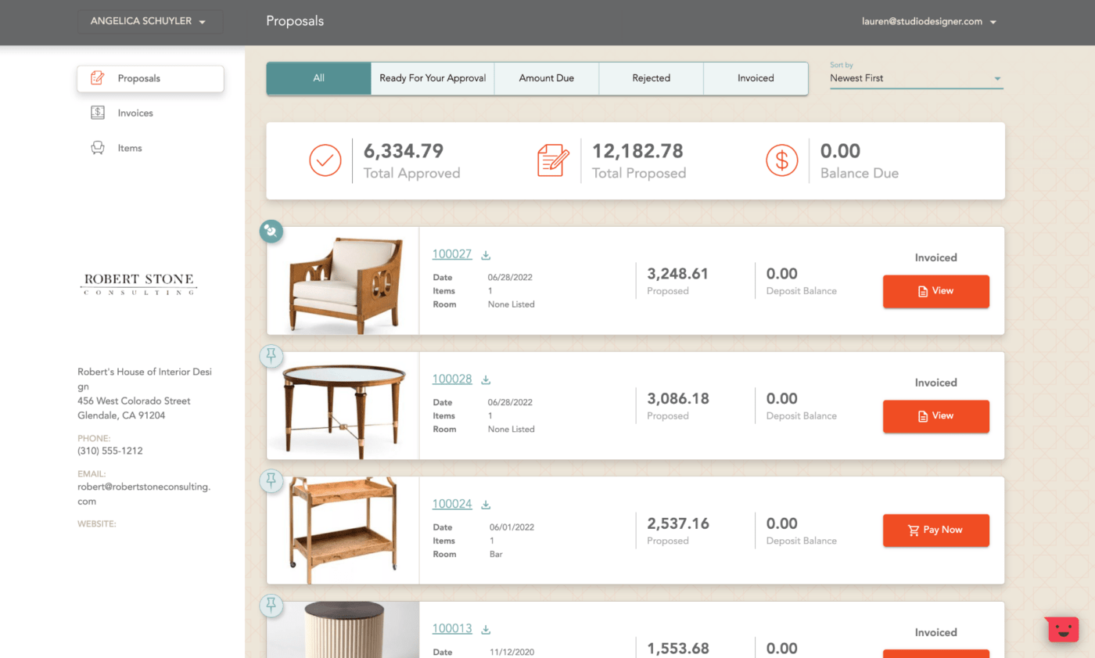This screenshot has width=1095, height=658.
Task: Open proposal link 100024
Action: click(x=452, y=504)
